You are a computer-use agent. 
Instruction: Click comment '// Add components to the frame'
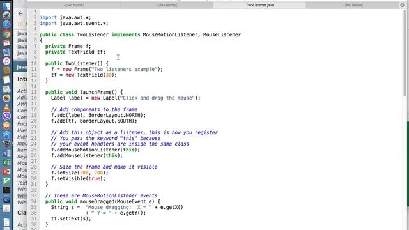tap(94, 109)
